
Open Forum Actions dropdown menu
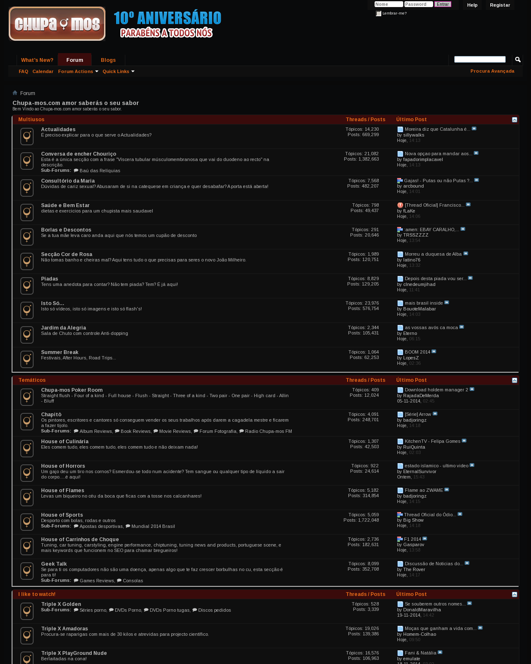[78, 71]
